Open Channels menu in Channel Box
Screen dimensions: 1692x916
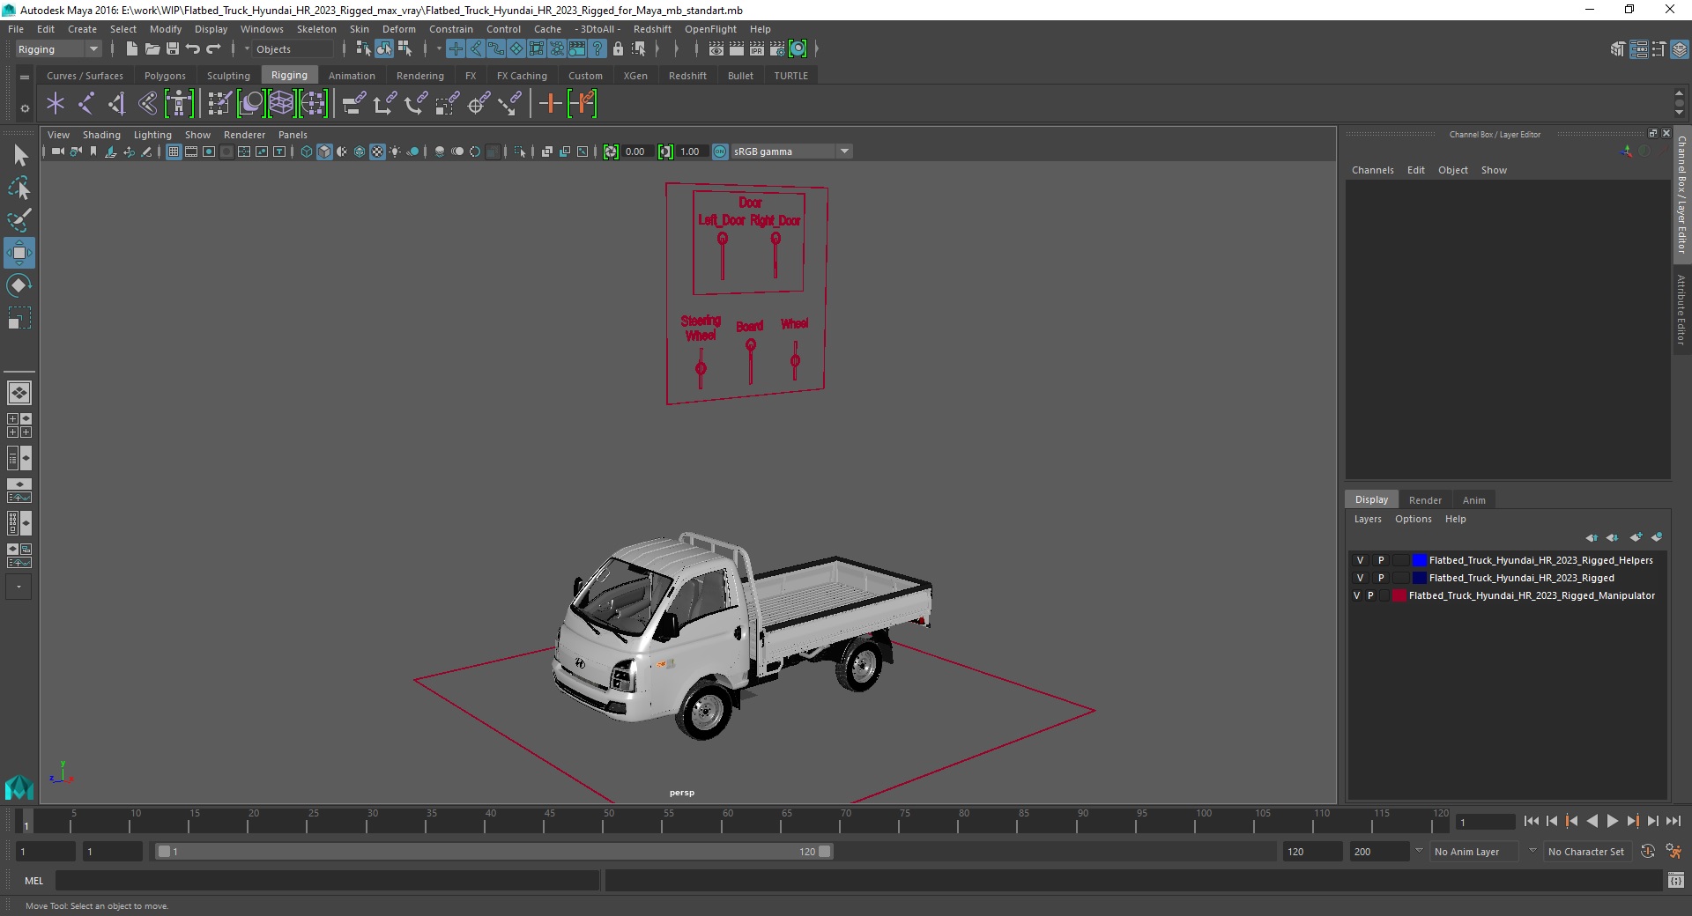1372,170
